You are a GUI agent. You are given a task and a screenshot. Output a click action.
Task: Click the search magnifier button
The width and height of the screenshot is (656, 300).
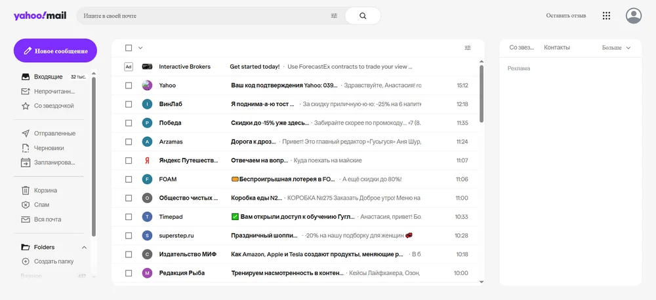click(x=363, y=16)
